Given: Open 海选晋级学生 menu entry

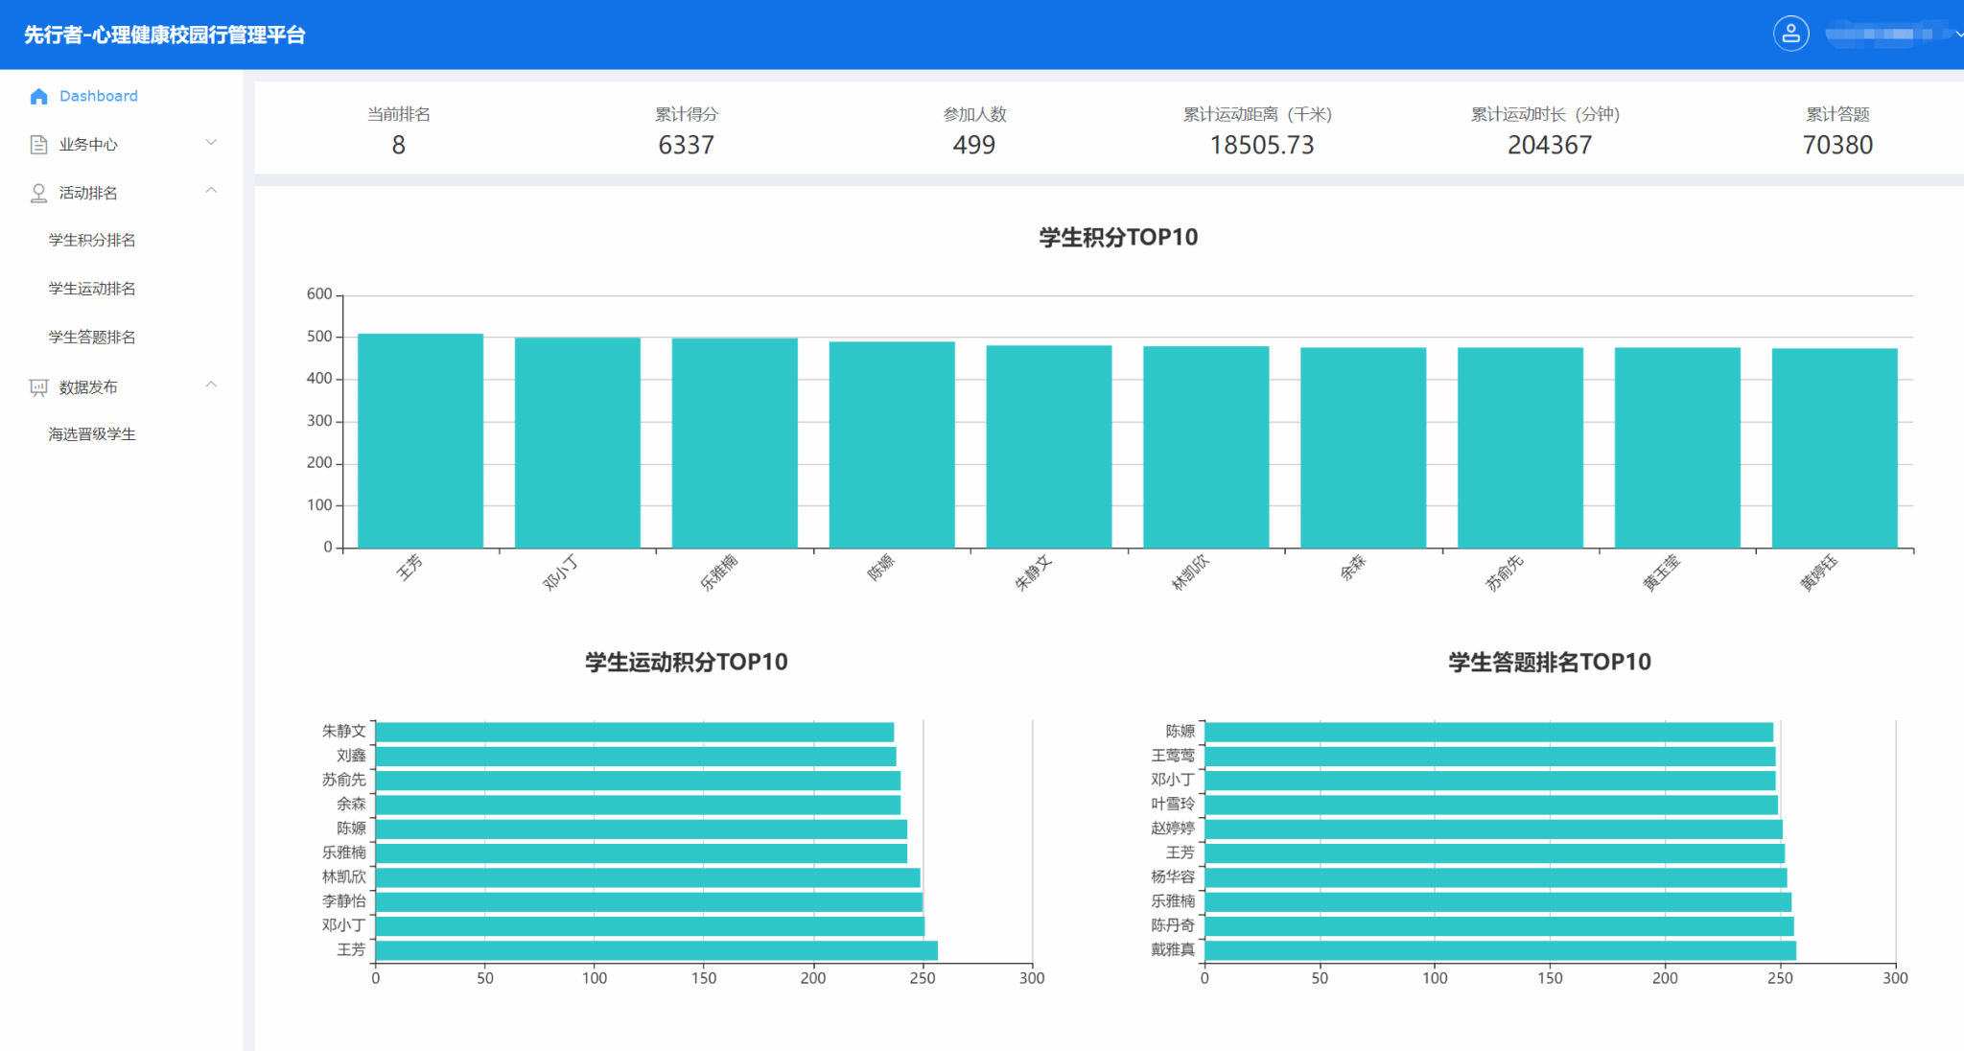Looking at the screenshot, I should tap(92, 434).
